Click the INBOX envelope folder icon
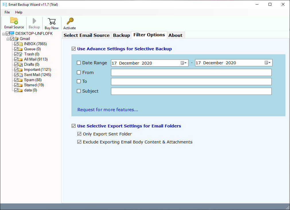 coord(20,44)
